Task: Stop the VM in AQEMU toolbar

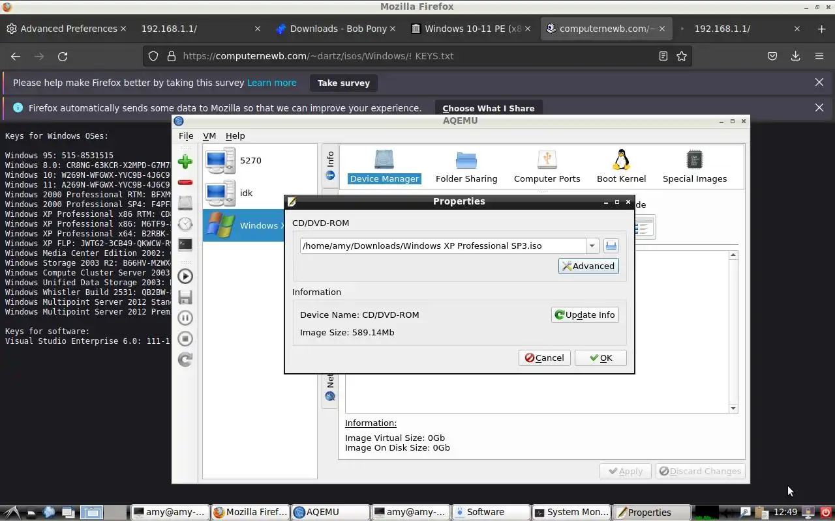Action: [185, 339]
